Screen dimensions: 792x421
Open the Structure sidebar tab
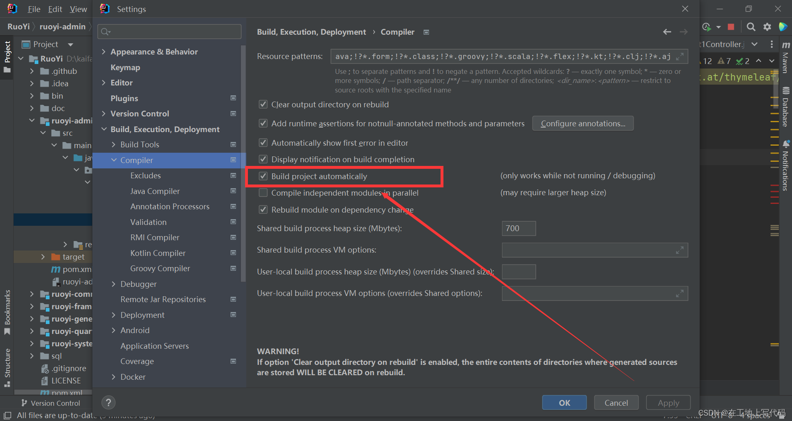[7, 367]
